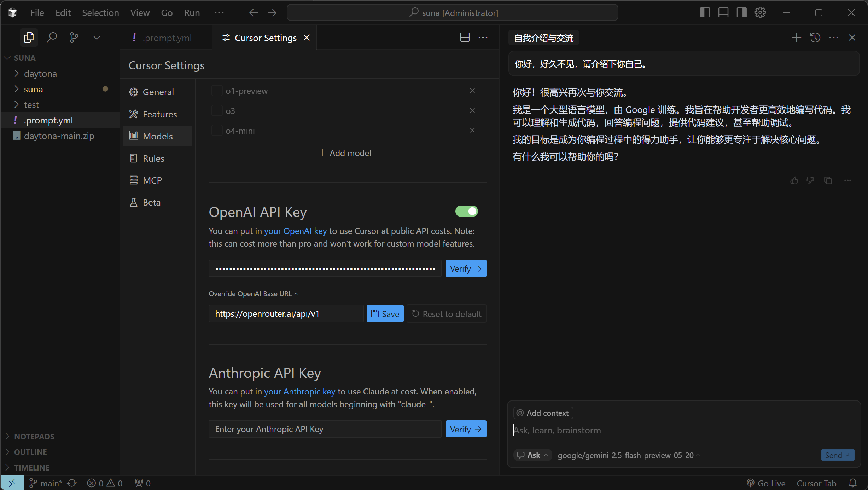Open the View menu

(140, 13)
